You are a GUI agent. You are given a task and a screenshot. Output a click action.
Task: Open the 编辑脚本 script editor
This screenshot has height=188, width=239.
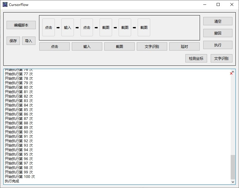[x=21, y=25]
